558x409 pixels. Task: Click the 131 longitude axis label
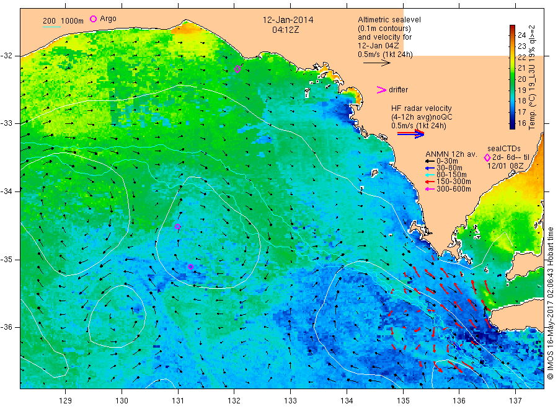(x=178, y=401)
